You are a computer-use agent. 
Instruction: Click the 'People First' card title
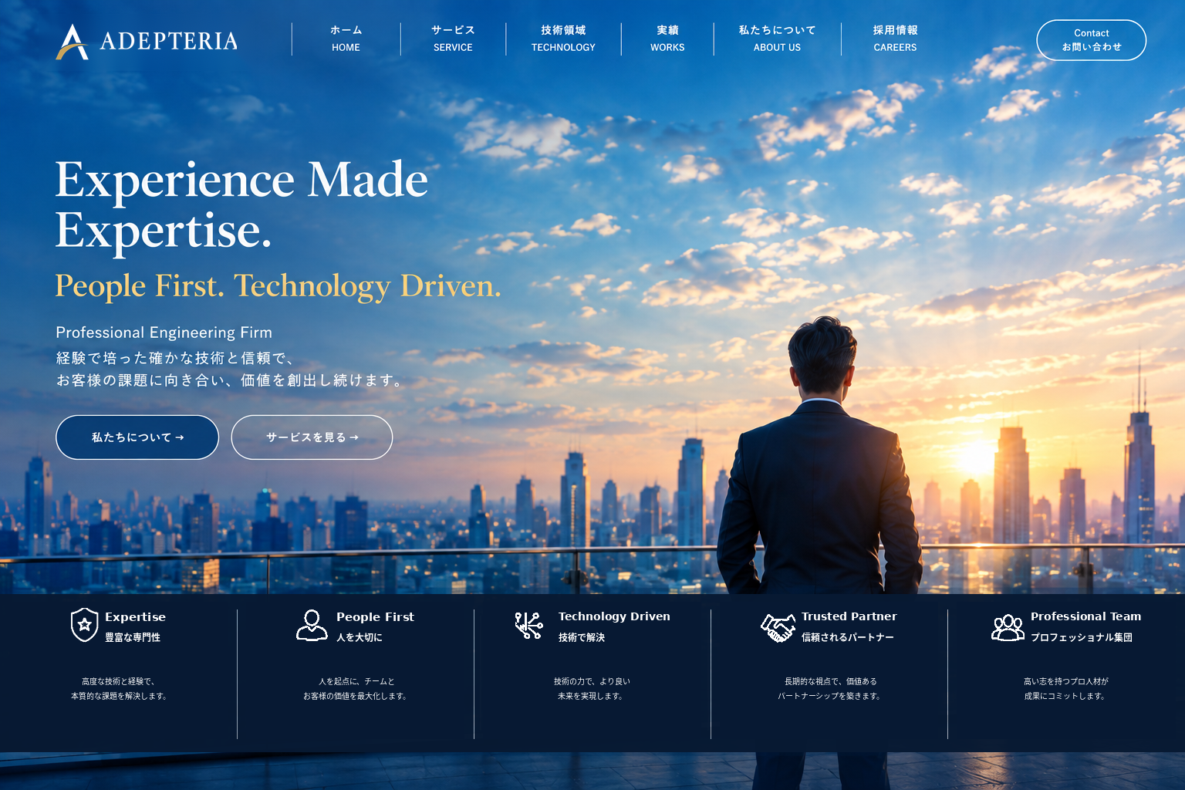click(375, 617)
